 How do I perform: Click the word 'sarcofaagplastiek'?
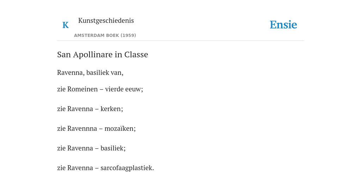pos(127,168)
